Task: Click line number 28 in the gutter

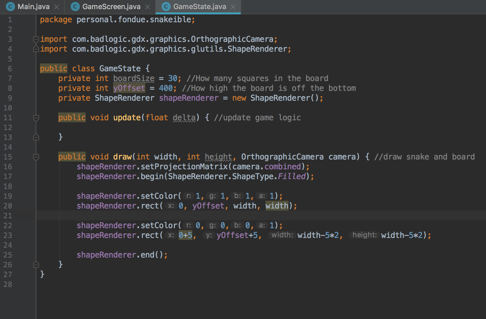Action: pos(8,284)
